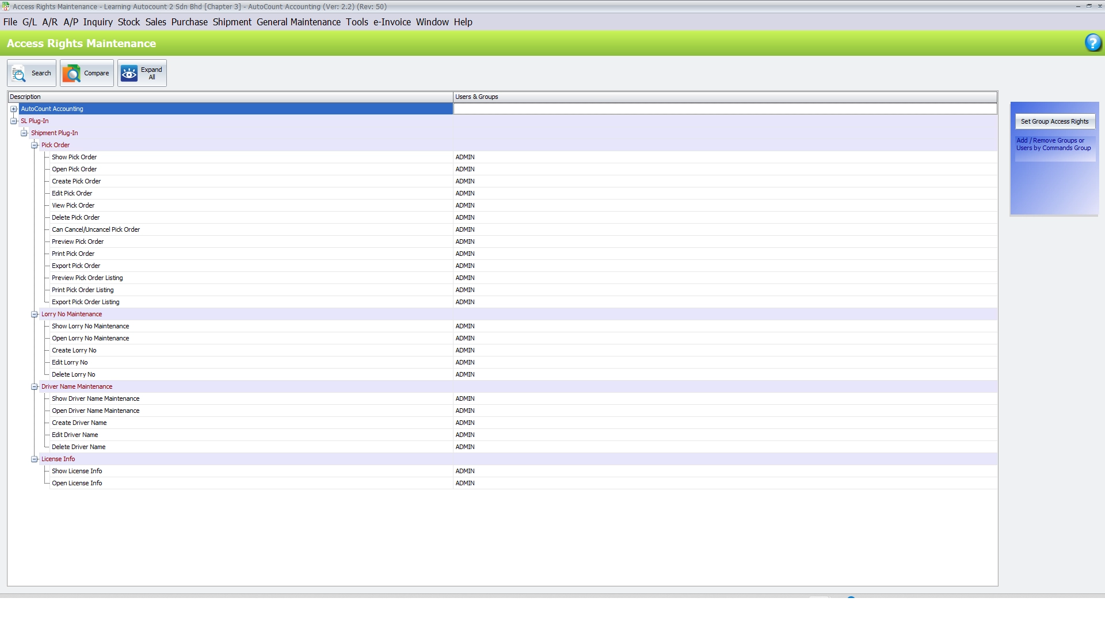Collapse the Pick Order node

click(x=35, y=145)
